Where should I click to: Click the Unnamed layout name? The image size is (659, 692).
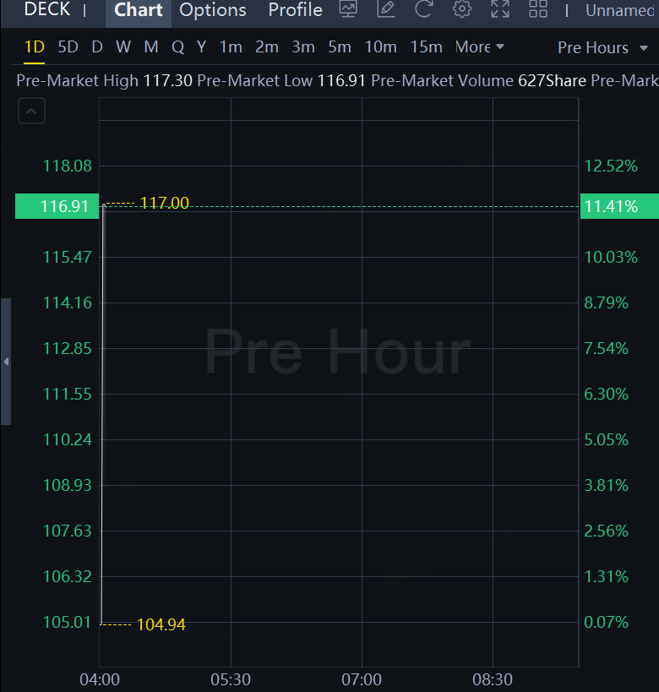(620, 10)
